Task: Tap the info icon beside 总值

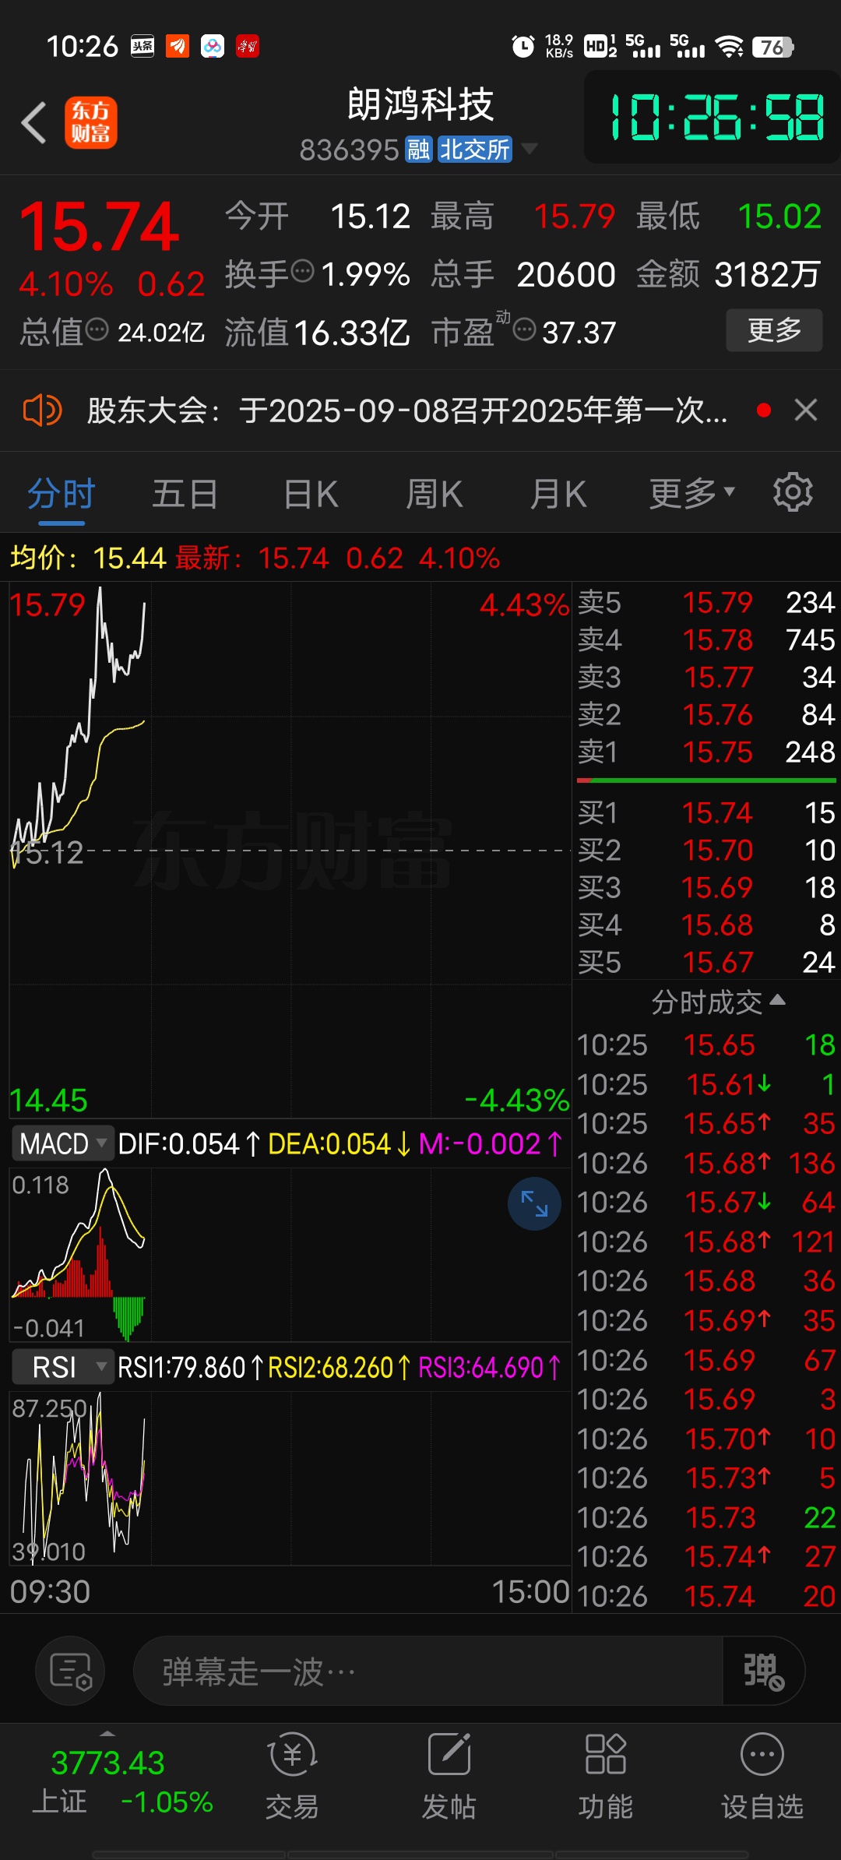Action: point(97,329)
